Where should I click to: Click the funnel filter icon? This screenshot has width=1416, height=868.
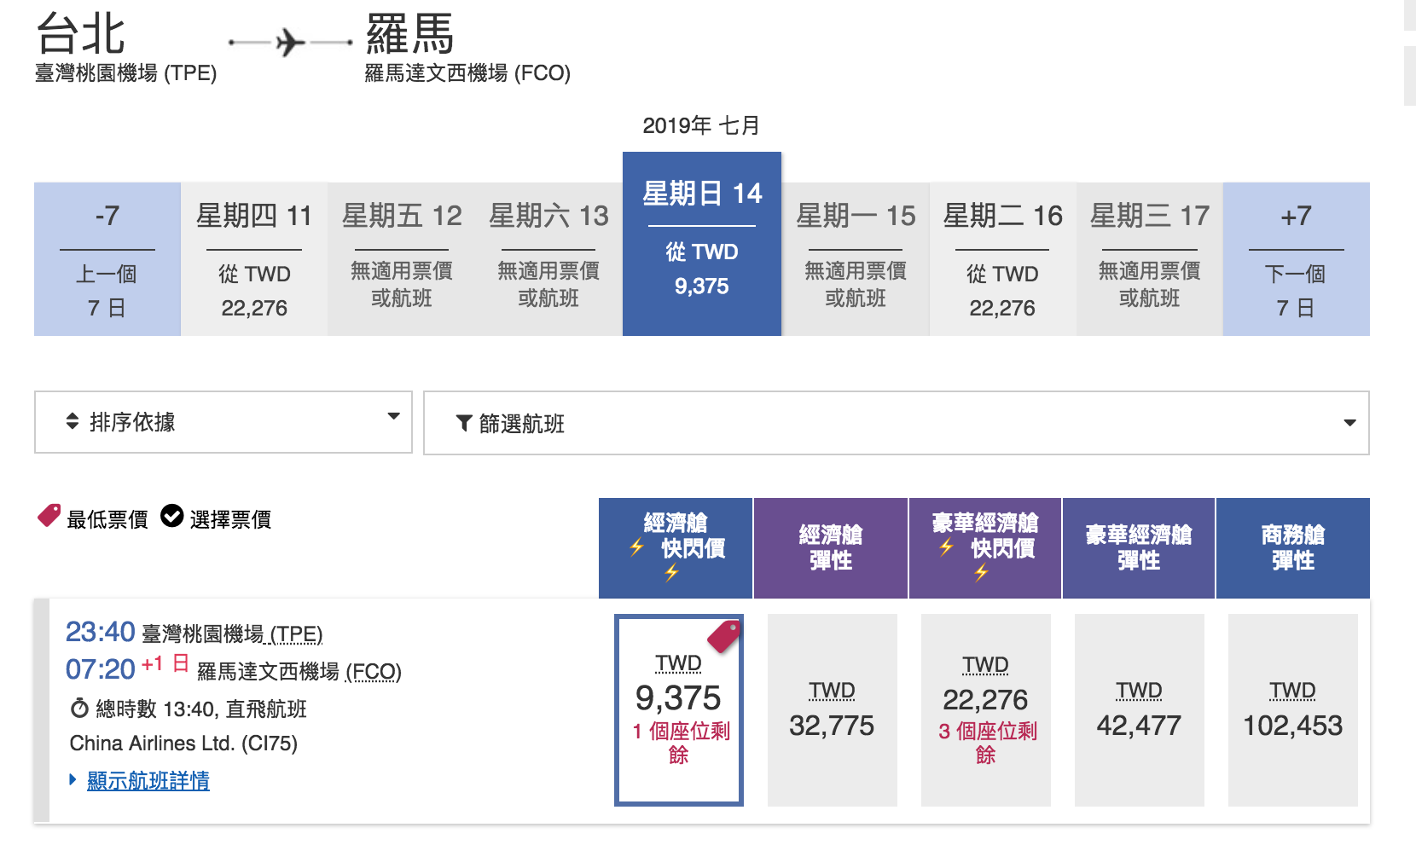coord(463,423)
